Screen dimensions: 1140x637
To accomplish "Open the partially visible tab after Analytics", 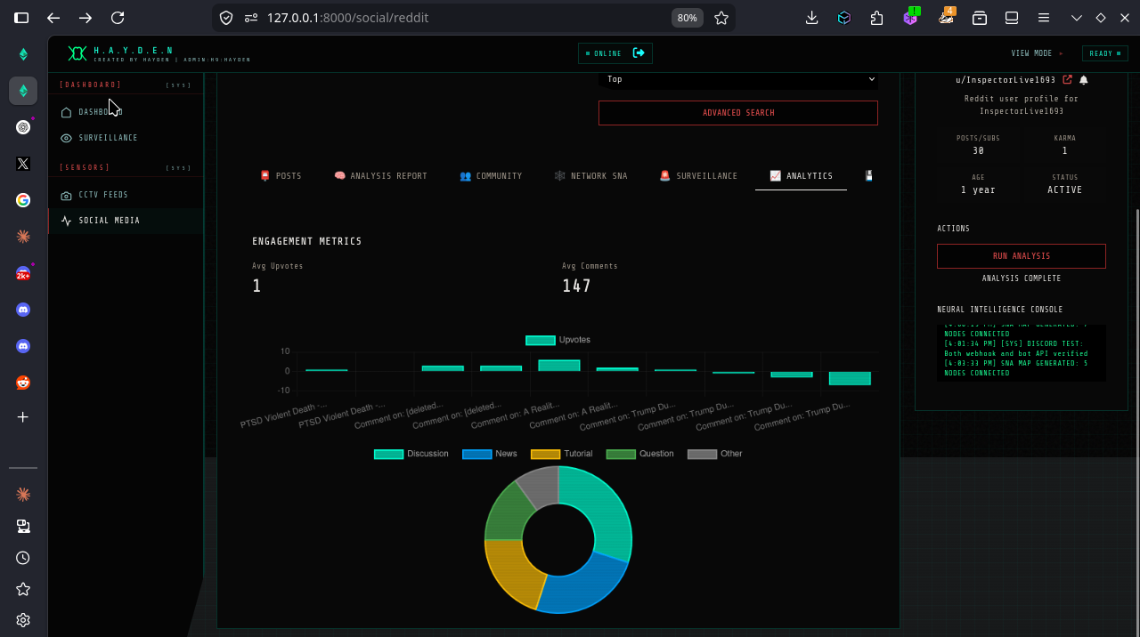I will point(868,176).
